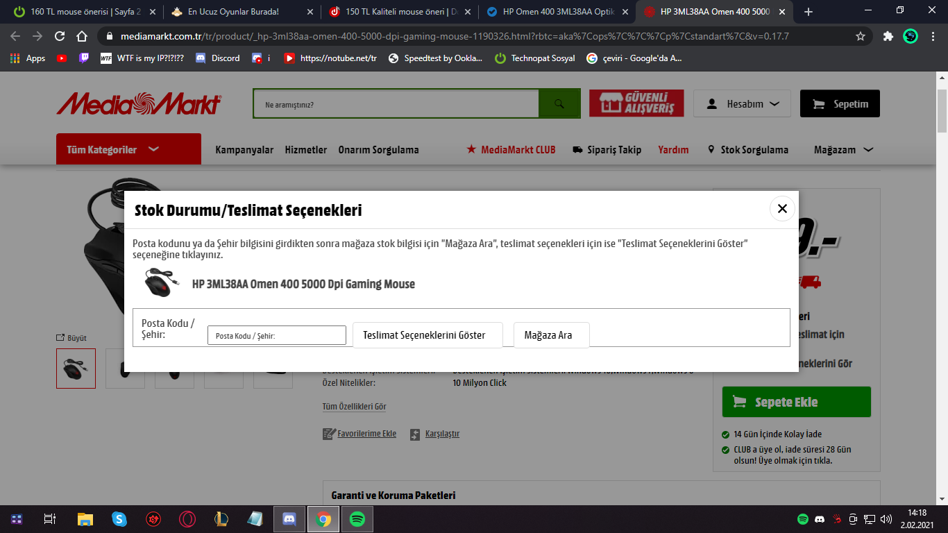The image size is (948, 533).
Task: Select the first product thumbnail with red-lit mouse
Action: tap(76, 368)
